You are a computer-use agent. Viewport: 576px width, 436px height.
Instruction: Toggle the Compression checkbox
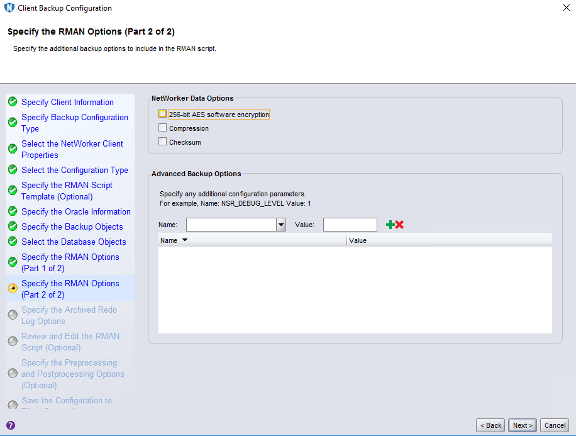(163, 128)
